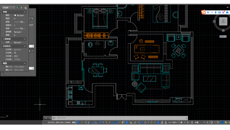Viewport: 230px width, 130px height.
Task: Click the WCS label under ViewCube
Action: tap(222, 36)
